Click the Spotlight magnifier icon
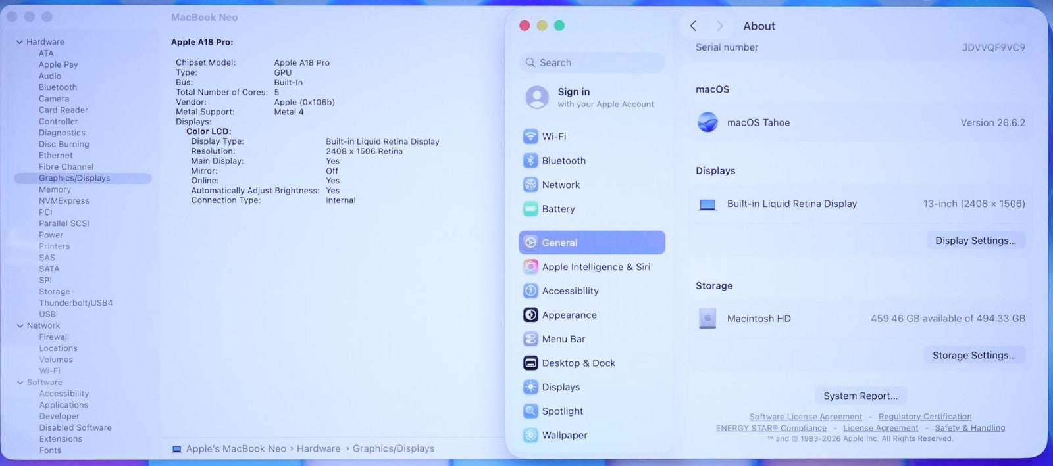Screen dimensions: 1053x466 click(530, 411)
